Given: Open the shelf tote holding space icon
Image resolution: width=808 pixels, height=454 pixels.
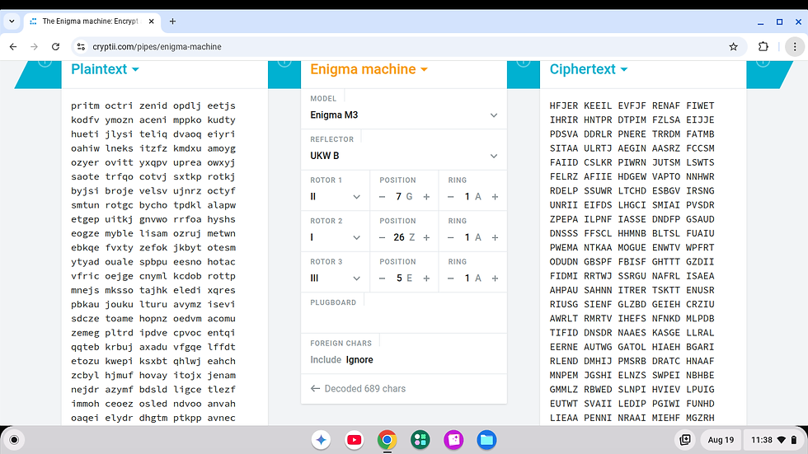Looking at the screenshot, I should click(685, 440).
